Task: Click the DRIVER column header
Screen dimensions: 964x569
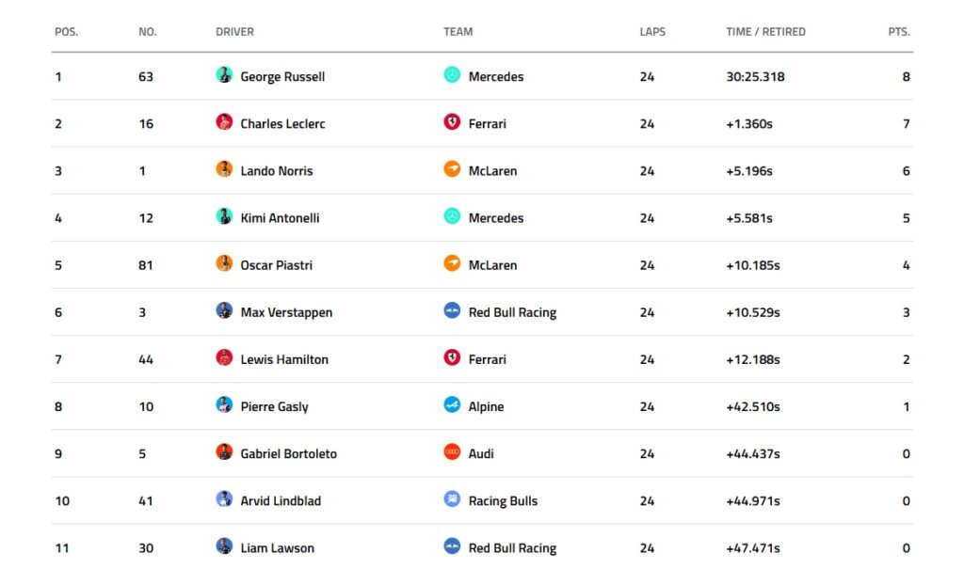Action: [234, 32]
